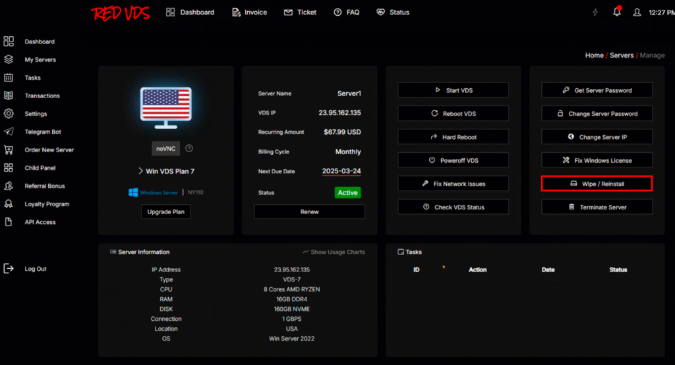675x365 pixels.
Task: Click the Tasks table Action column header
Action: pyautogui.click(x=477, y=270)
